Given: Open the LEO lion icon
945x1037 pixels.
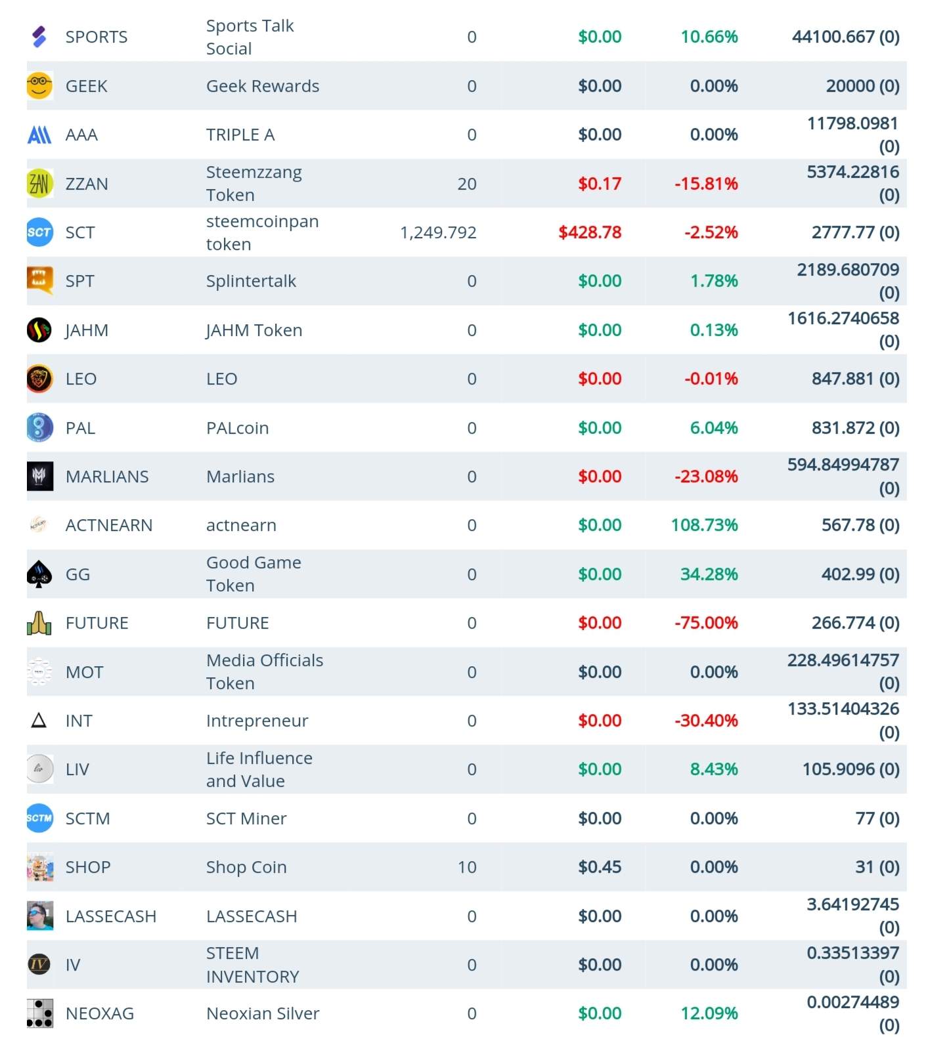Looking at the screenshot, I should [39, 379].
